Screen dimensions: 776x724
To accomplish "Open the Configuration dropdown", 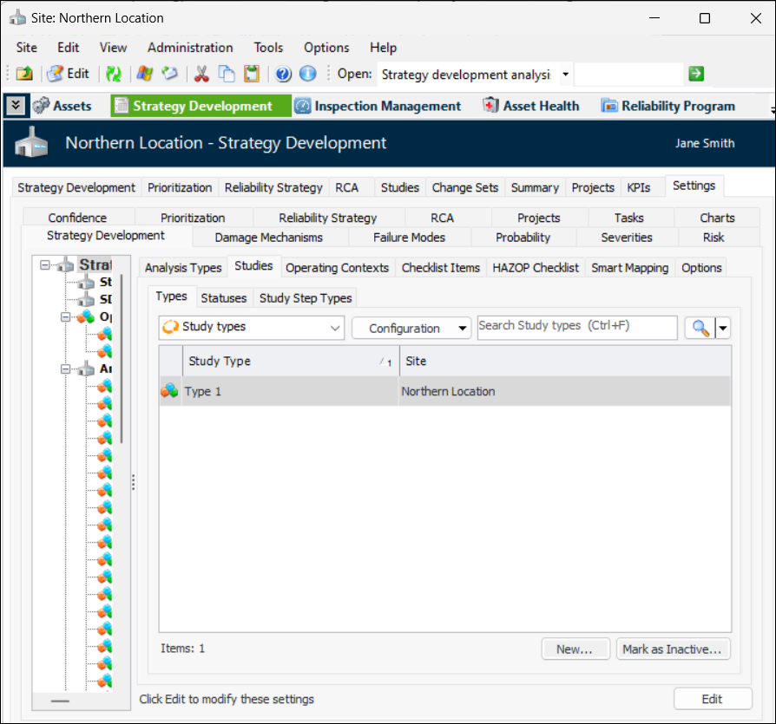I will [x=411, y=329].
